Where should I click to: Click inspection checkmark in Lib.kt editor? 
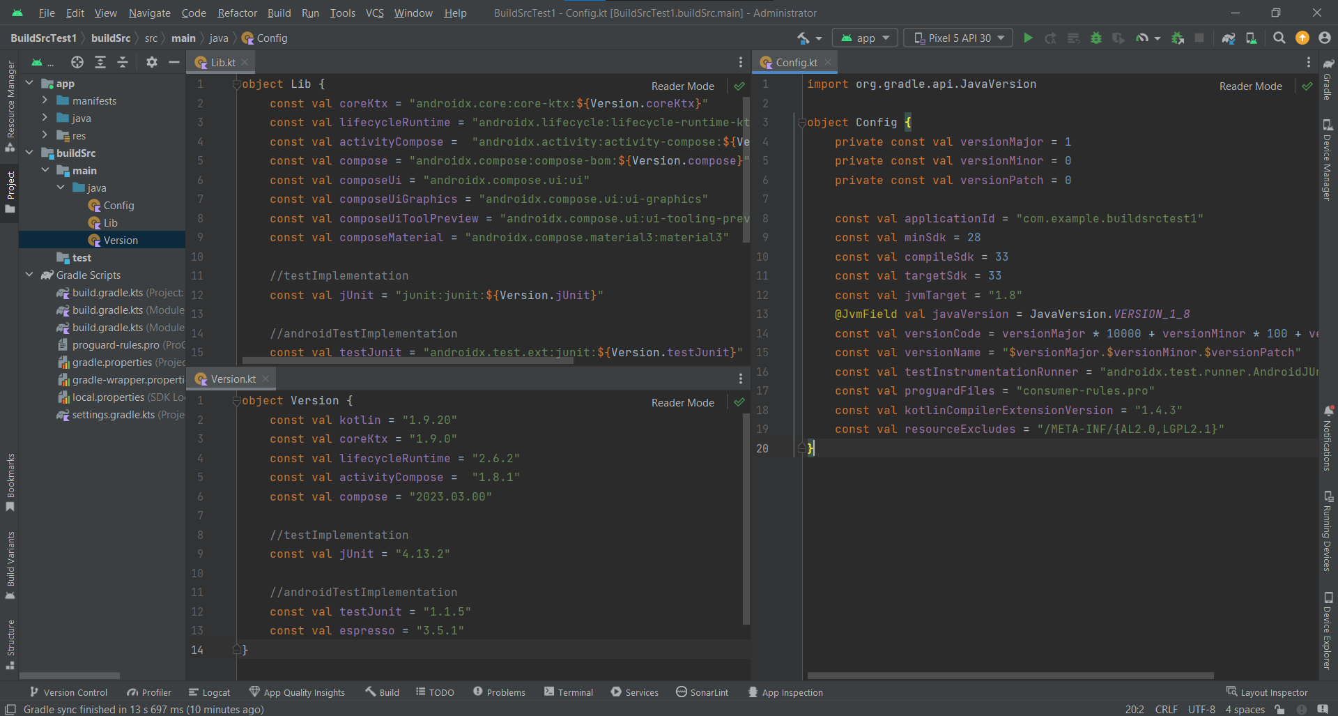point(739,86)
